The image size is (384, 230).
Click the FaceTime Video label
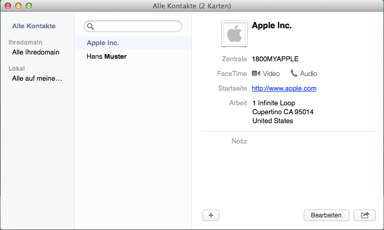271,74
